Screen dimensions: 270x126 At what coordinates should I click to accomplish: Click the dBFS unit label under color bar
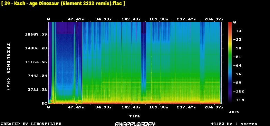pyautogui.click(x=234, y=112)
